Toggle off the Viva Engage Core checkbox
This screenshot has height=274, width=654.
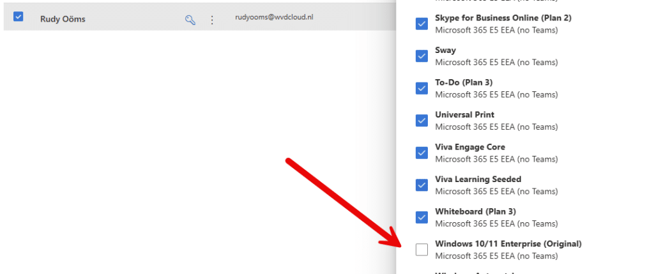coord(422,153)
